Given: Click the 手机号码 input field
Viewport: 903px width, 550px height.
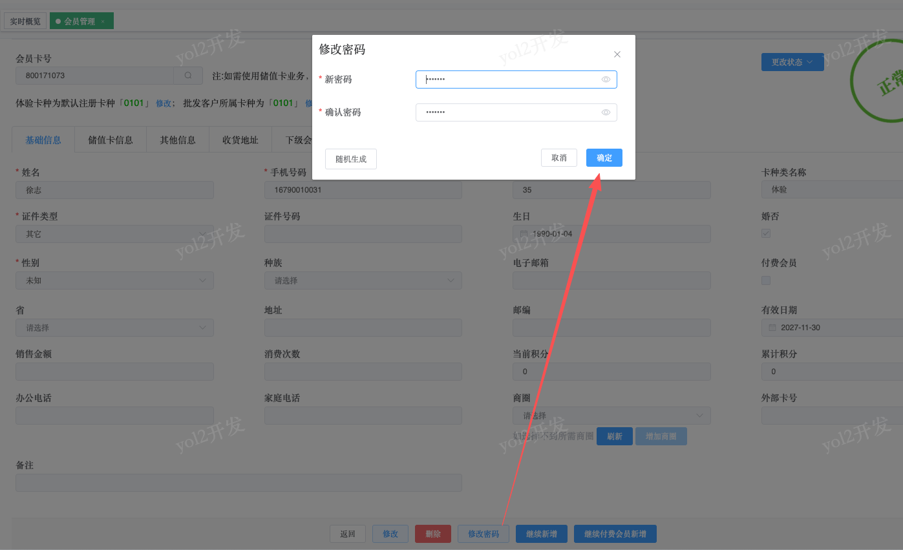Looking at the screenshot, I should point(363,190).
